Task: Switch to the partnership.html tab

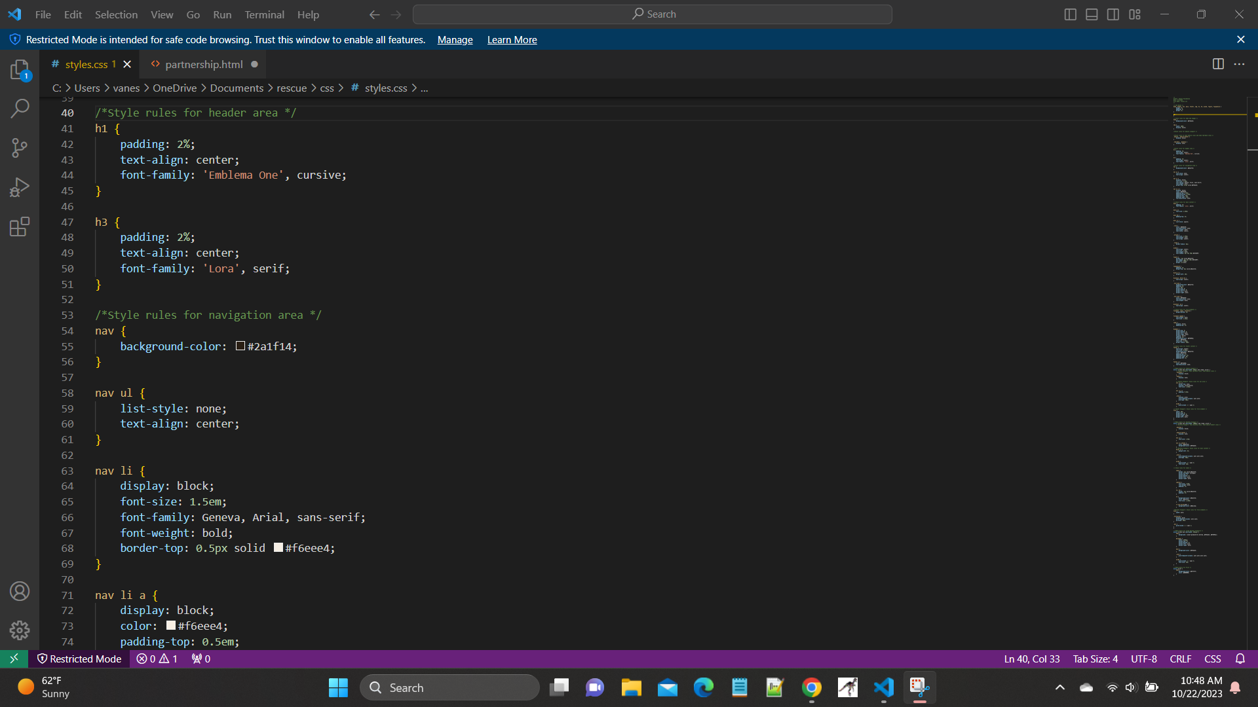Action: pyautogui.click(x=203, y=64)
